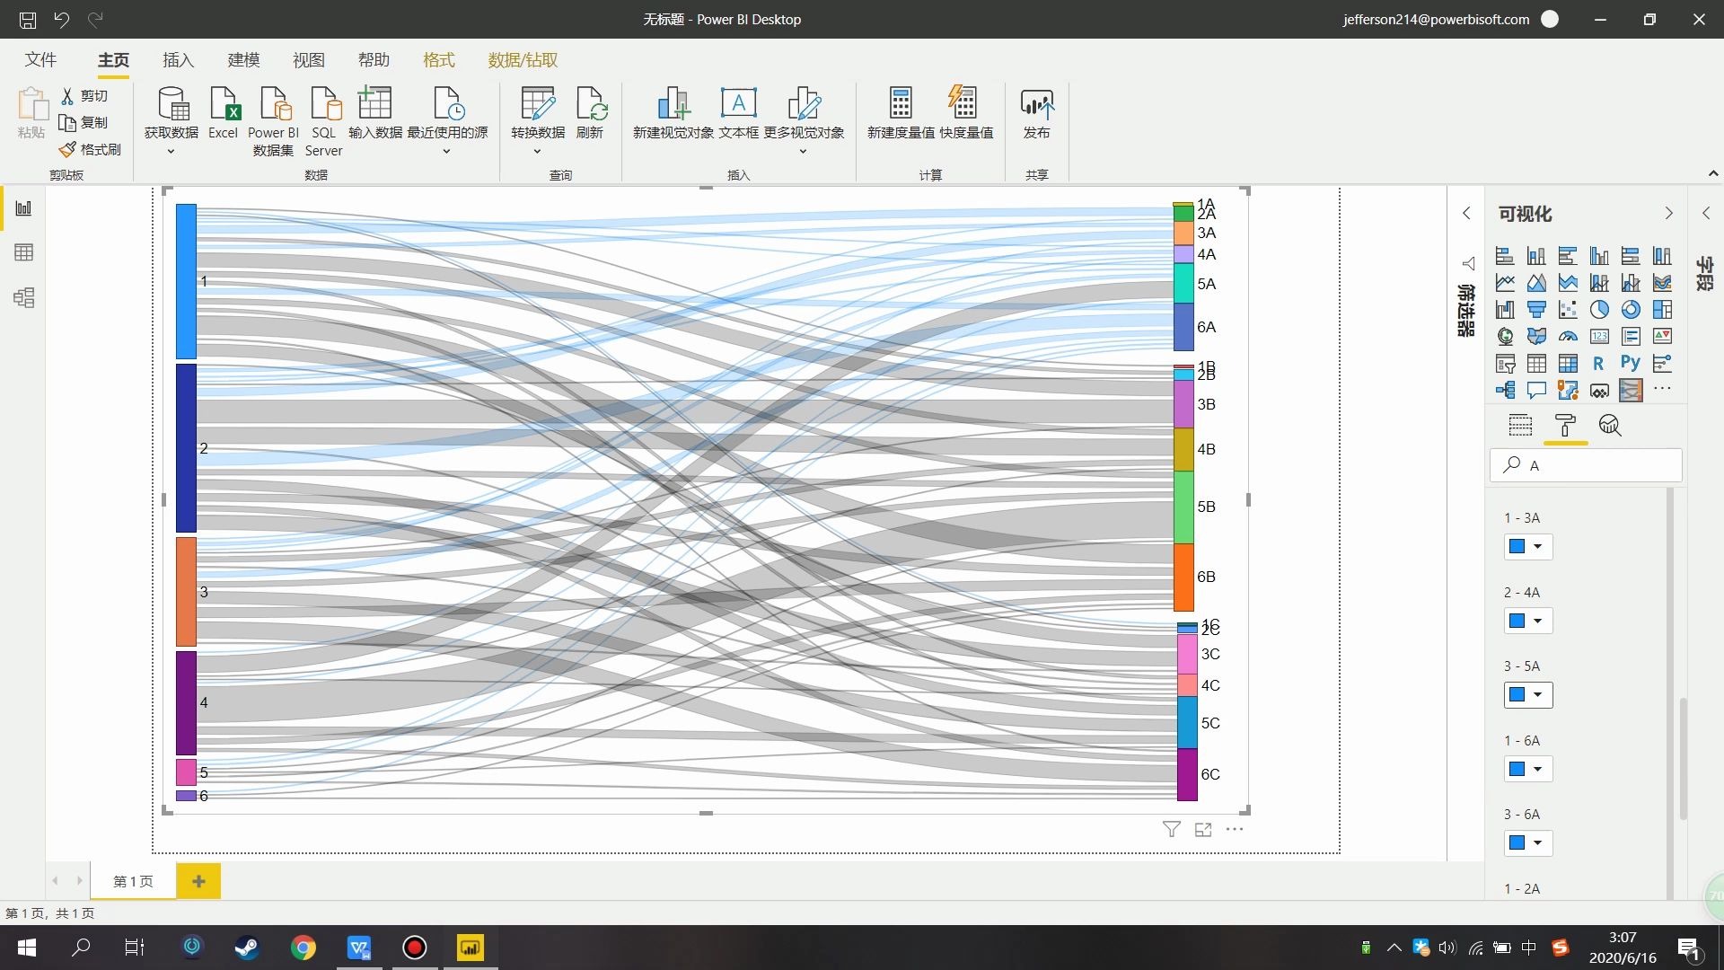Select the pie chart visualization icon
This screenshot has width=1724, height=970.
pyautogui.click(x=1599, y=310)
